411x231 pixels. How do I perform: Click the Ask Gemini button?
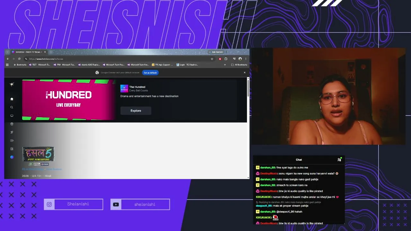point(216,52)
